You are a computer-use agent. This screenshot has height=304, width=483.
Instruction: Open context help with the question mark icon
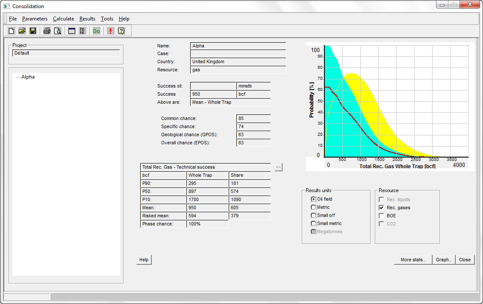(x=121, y=30)
